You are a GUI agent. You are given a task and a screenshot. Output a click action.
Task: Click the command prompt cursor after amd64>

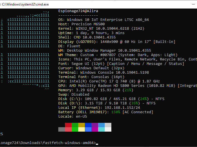(97, 143)
